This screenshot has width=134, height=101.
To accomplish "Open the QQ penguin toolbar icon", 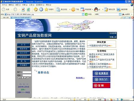I will point(96,9).
